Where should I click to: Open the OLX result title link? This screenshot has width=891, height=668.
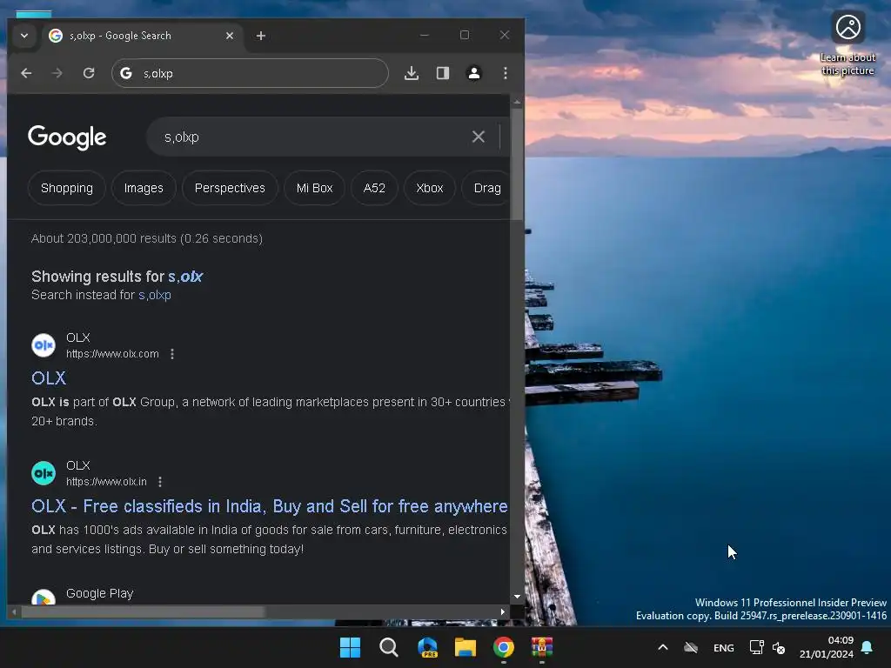[49, 378]
